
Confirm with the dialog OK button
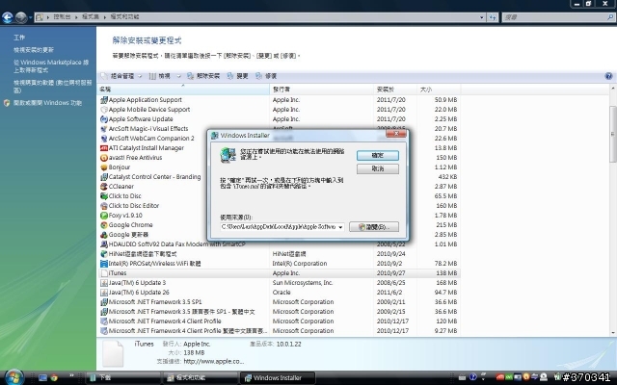(x=378, y=156)
